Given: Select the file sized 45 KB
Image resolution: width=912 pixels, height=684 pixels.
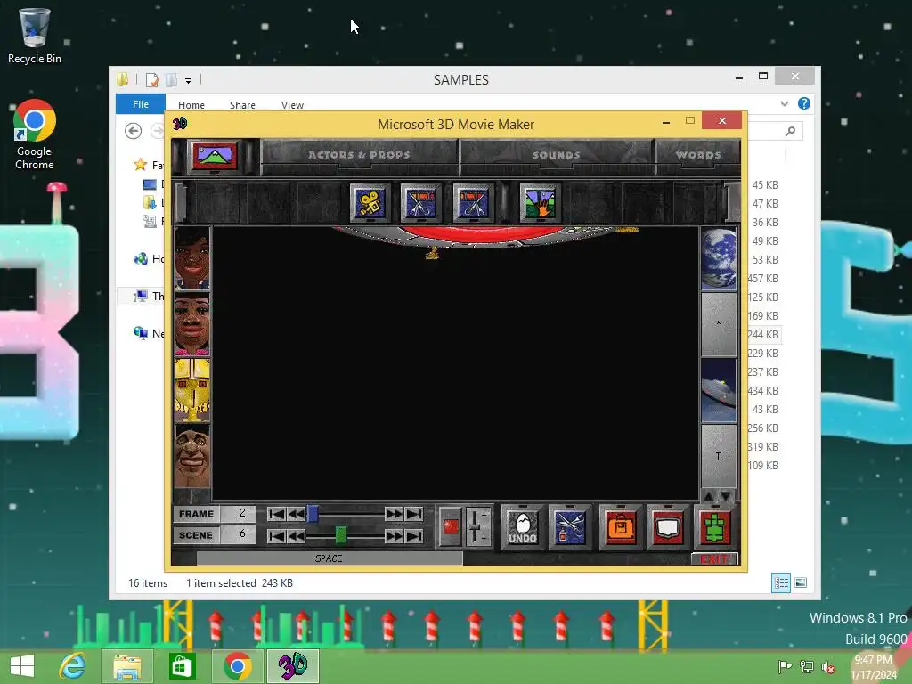Looking at the screenshot, I should [x=765, y=185].
